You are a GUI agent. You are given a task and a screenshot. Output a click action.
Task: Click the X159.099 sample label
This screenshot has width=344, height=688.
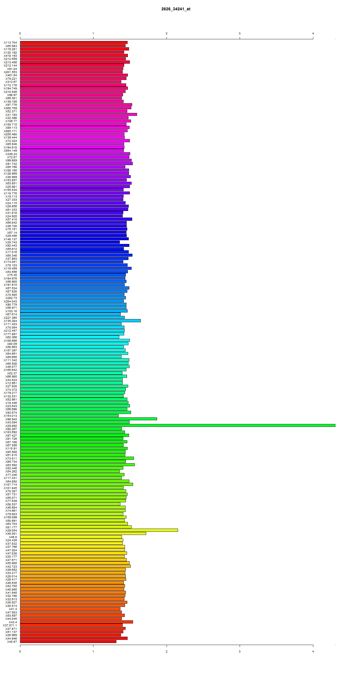tap(10, 517)
